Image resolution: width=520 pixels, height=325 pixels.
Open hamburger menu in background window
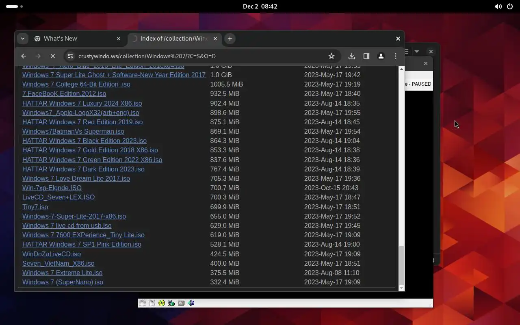[x=406, y=52]
